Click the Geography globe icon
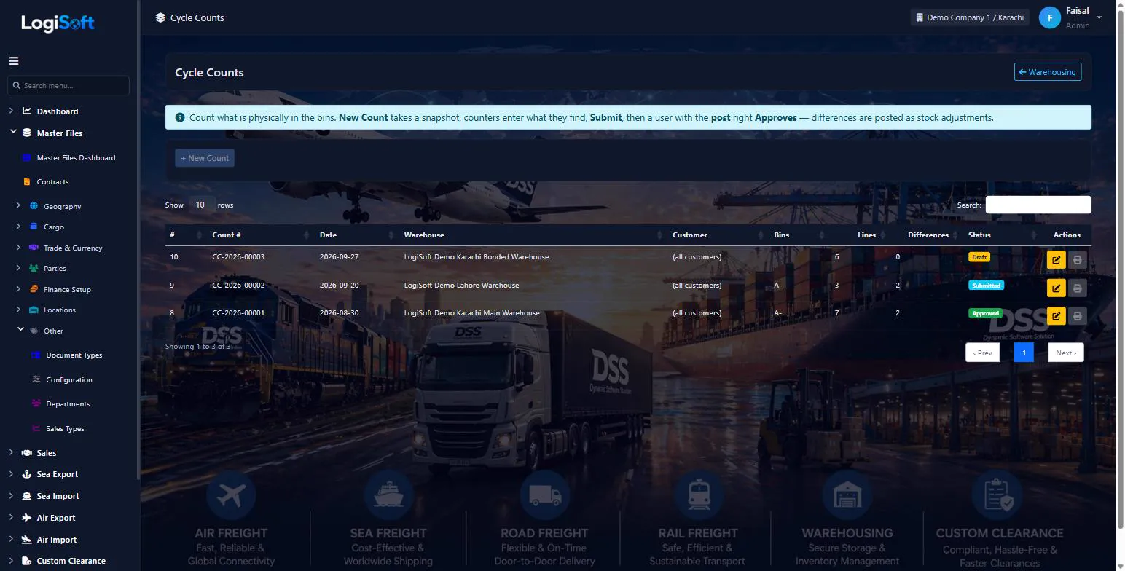The image size is (1125, 571). (x=34, y=206)
